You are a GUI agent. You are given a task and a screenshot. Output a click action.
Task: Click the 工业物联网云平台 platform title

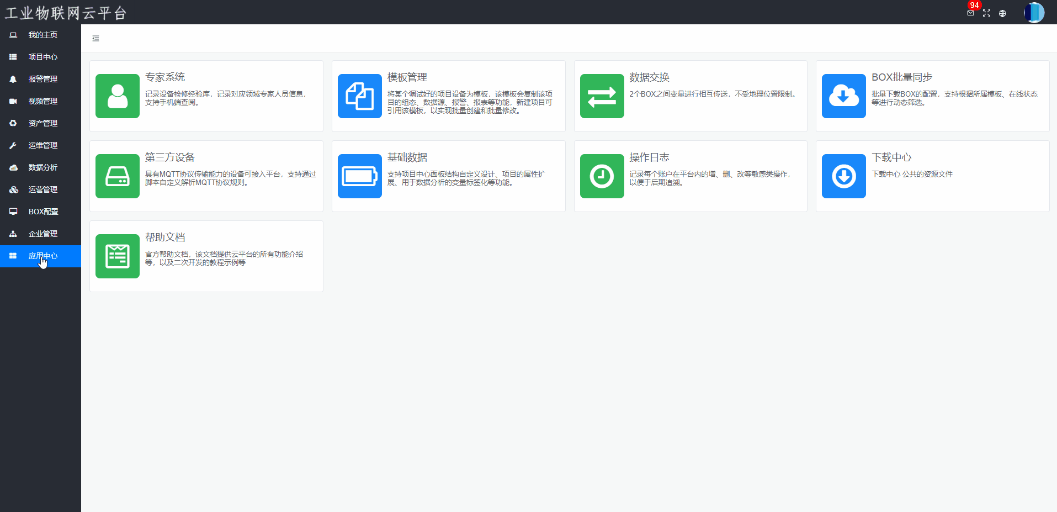coord(66,13)
